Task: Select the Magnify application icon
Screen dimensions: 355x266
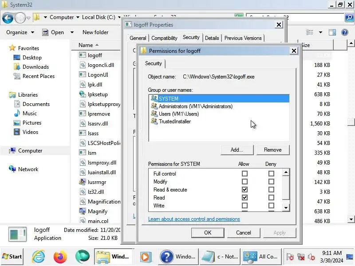Action: click(83, 211)
